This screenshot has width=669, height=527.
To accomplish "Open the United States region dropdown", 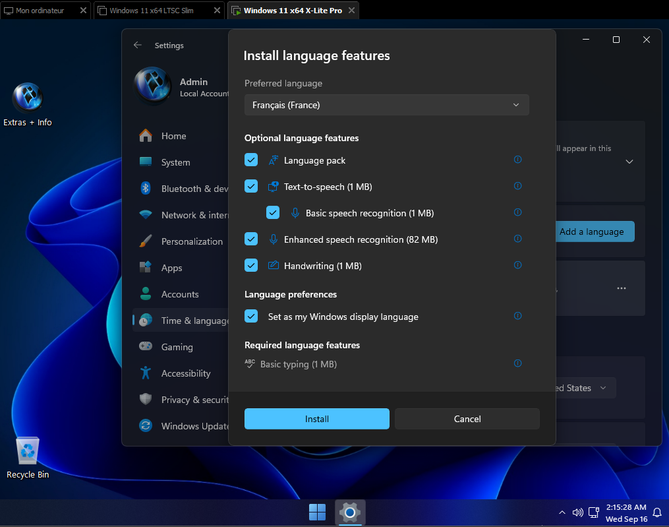I will point(585,388).
